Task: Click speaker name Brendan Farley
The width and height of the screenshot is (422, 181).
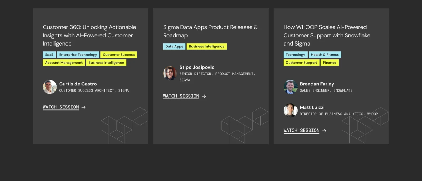Action: click(x=317, y=84)
